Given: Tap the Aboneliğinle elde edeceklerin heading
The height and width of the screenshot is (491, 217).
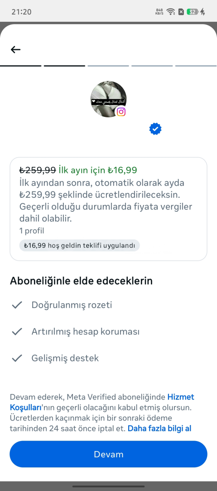Looking at the screenshot, I should pos(81,281).
